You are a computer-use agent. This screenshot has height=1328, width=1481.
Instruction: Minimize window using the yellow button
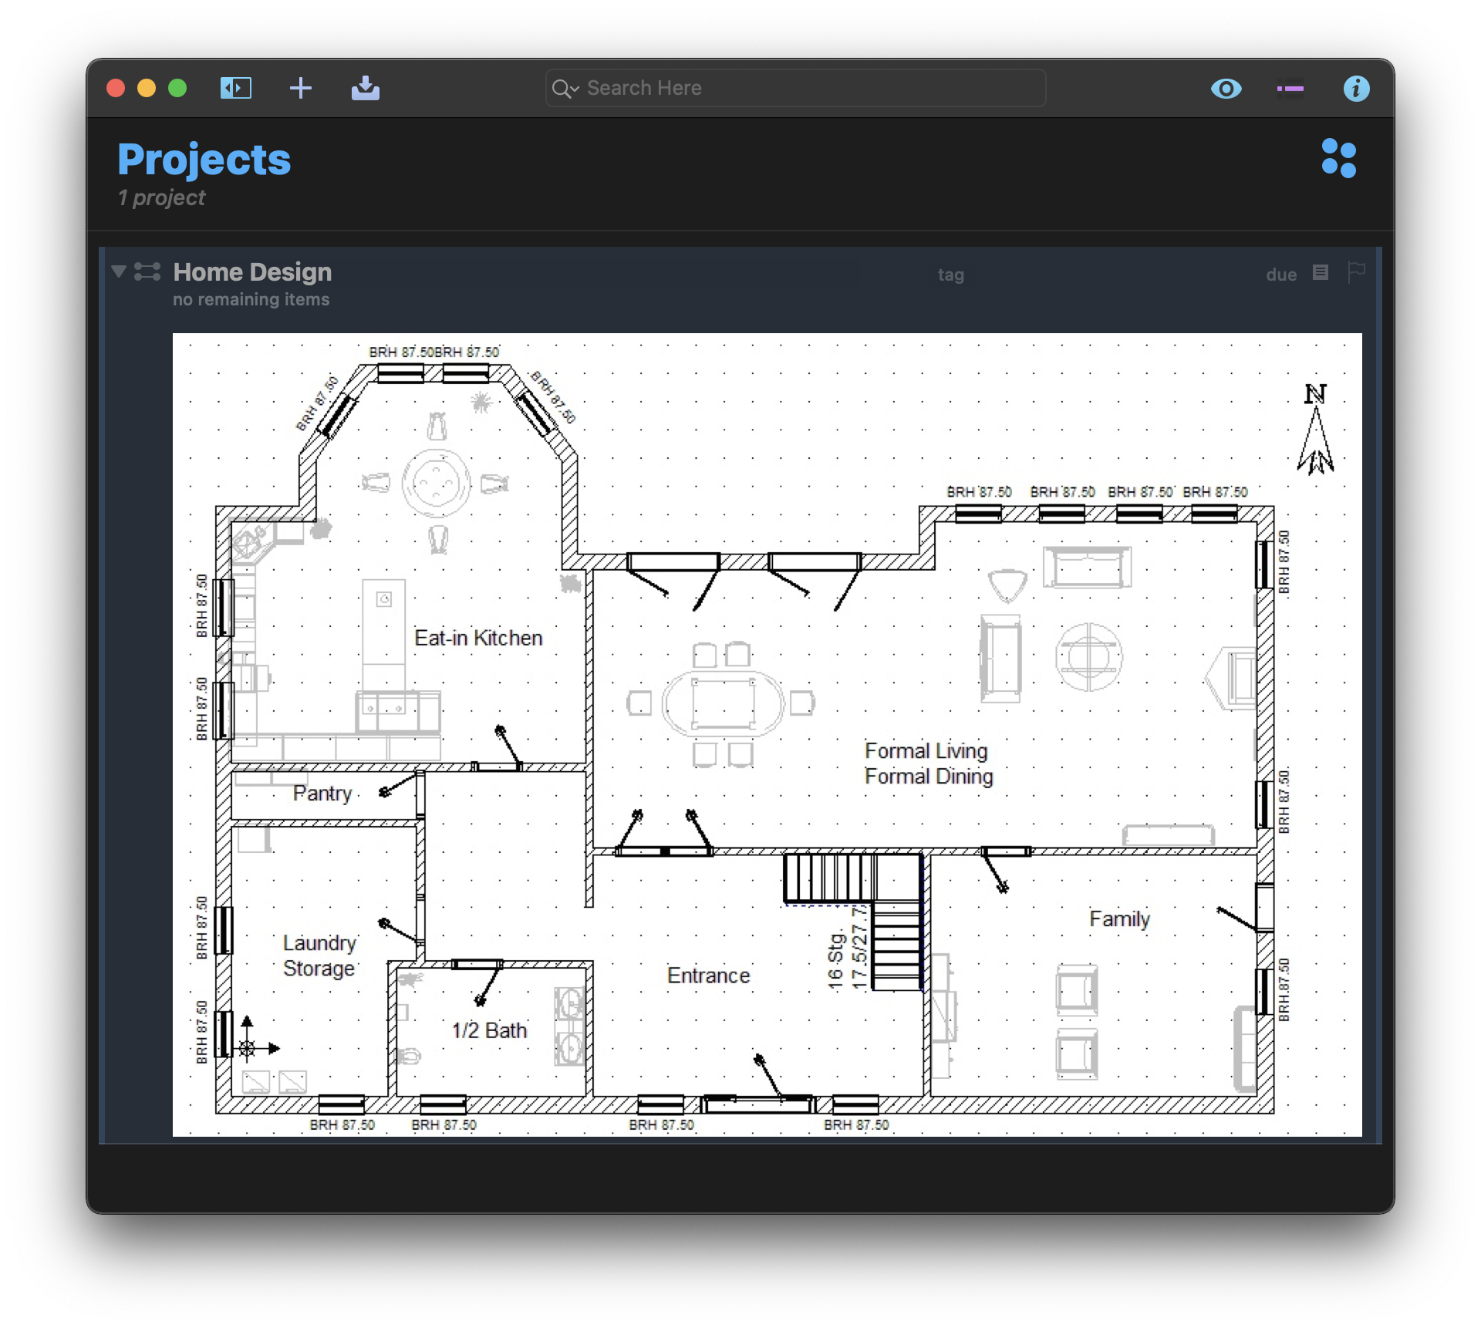coord(147,88)
